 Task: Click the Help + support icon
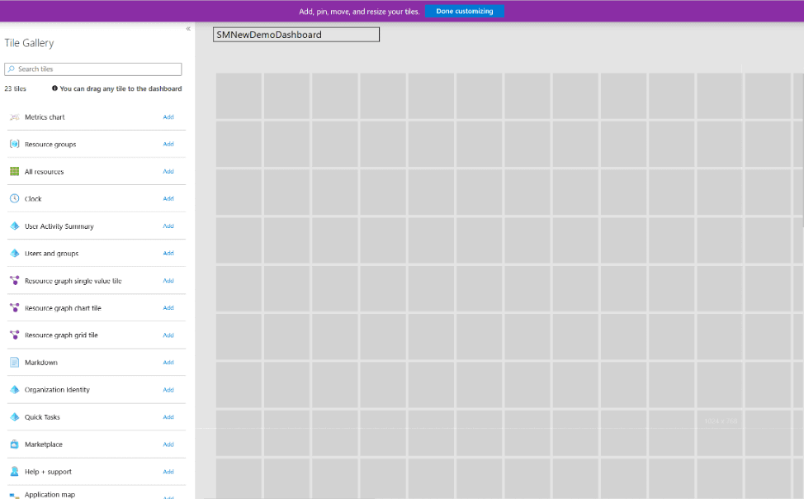[14, 472]
